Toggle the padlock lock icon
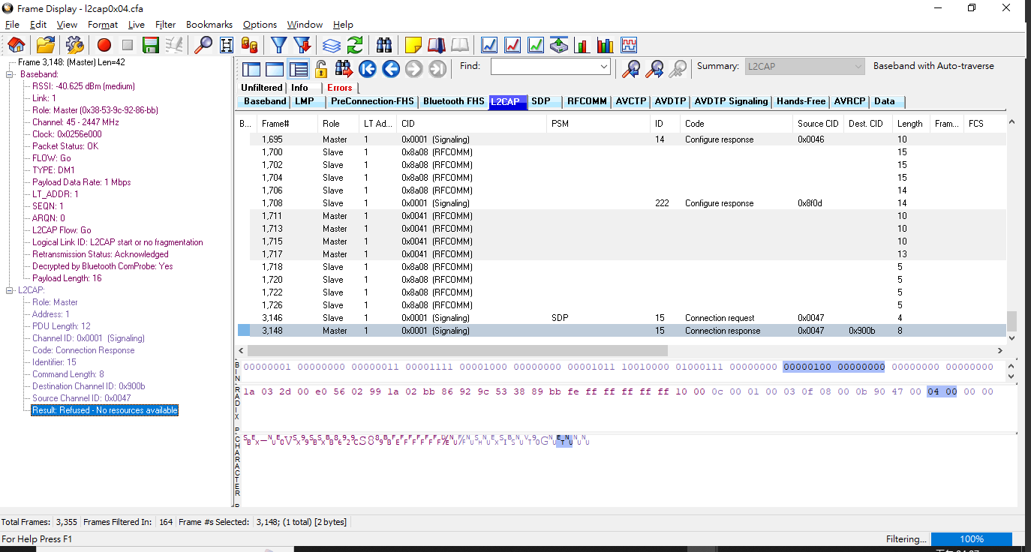The height and width of the screenshot is (552, 1031). coord(321,69)
